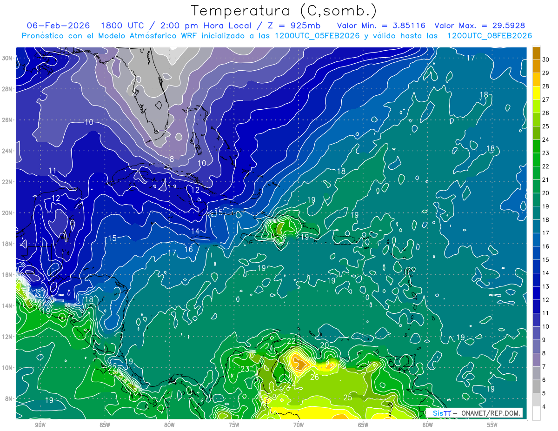Click the 23 contour label over Colombia

tap(246, 369)
